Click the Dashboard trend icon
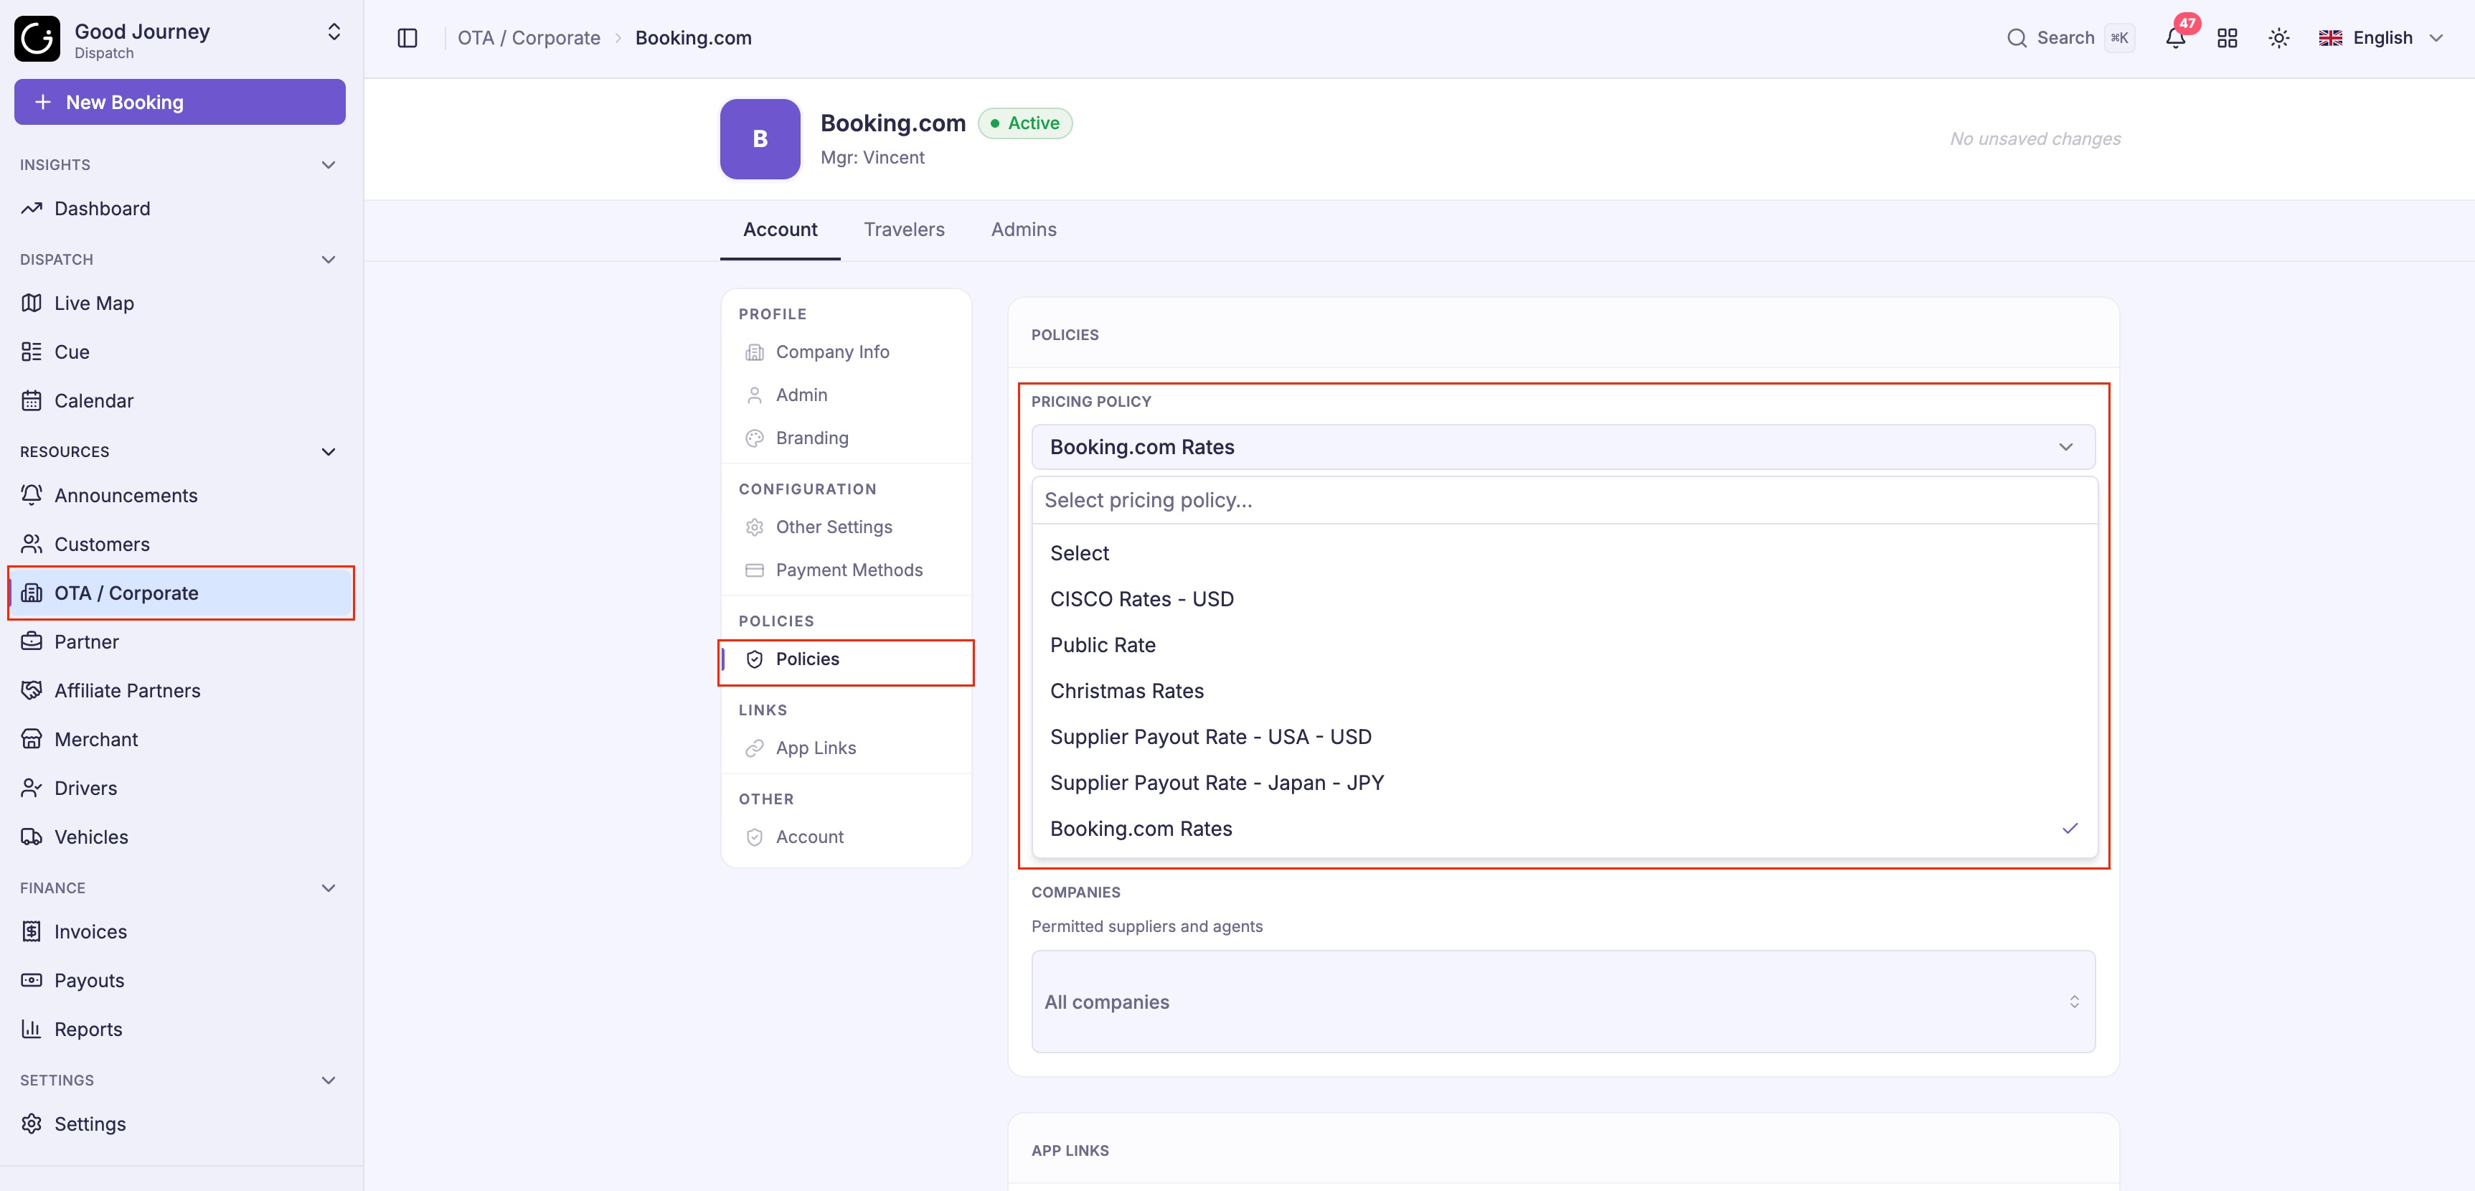Viewport: 2475px width, 1191px height. [32, 209]
